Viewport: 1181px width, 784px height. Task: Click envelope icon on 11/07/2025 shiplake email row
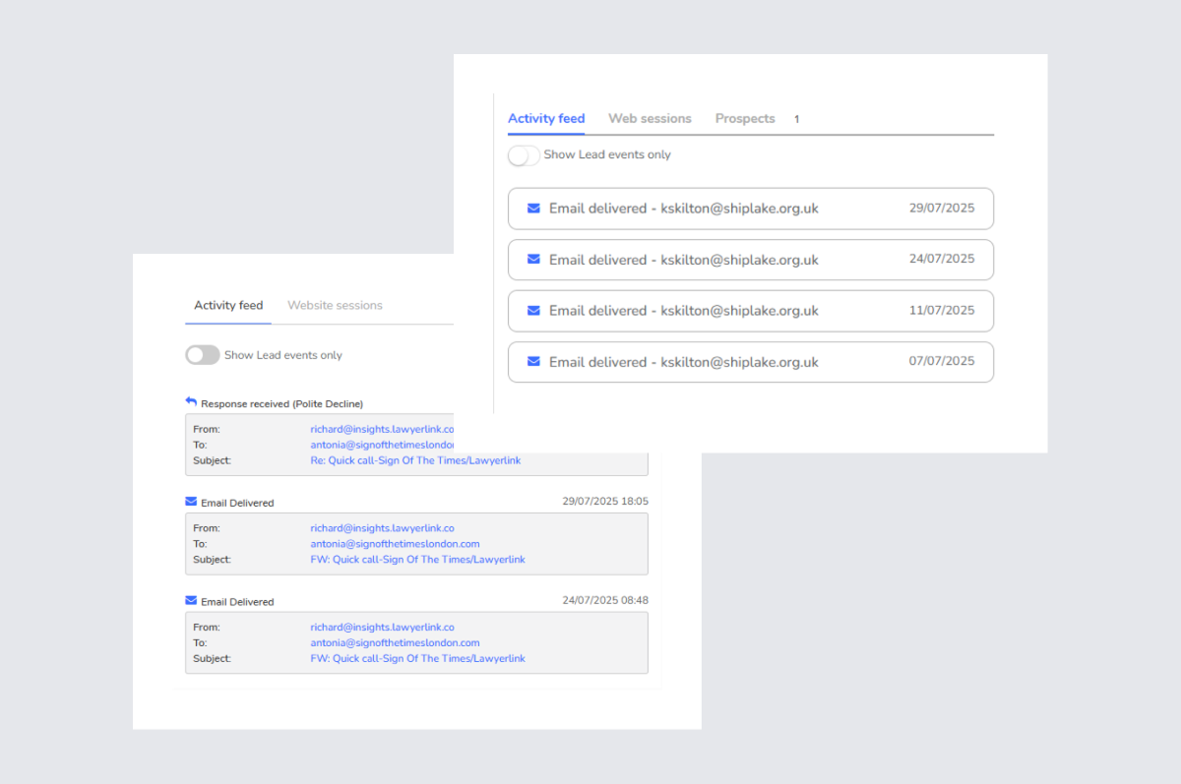[533, 311]
